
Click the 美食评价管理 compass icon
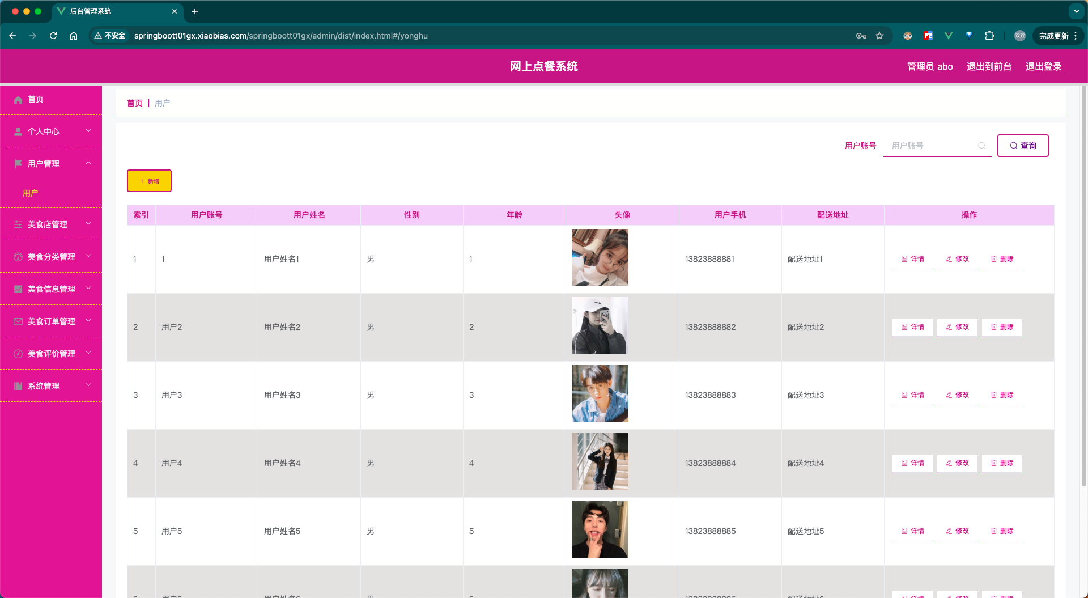click(18, 354)
